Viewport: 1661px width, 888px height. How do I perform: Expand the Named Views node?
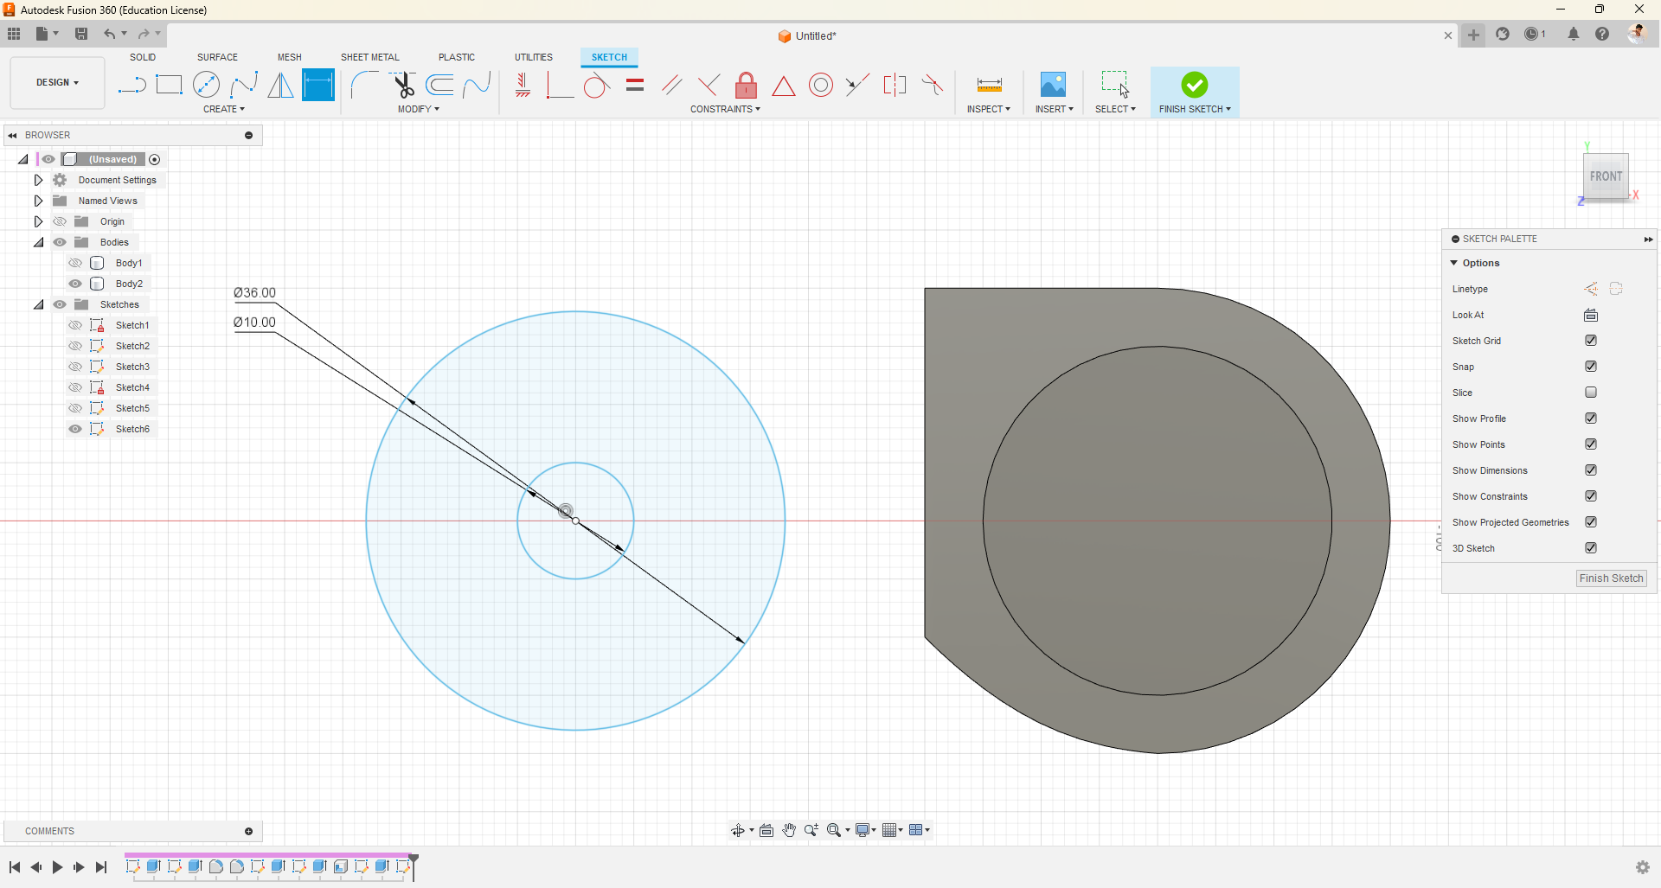coord(38,201)
